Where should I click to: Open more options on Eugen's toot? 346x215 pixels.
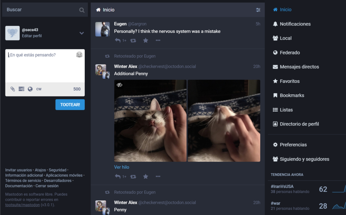tap(158, 40)
